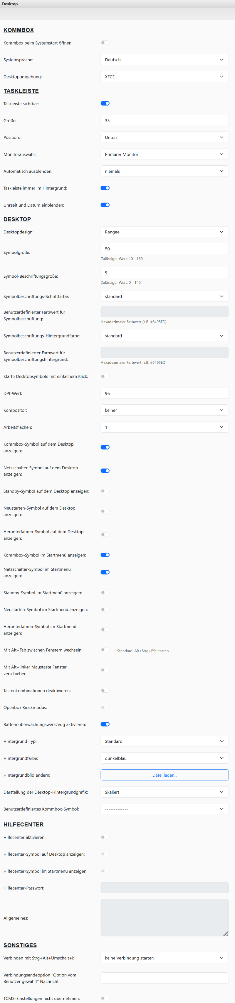Enable Hilfecenter aktivieren toggle
The image size is (235, 1003).
coord(105,837)
